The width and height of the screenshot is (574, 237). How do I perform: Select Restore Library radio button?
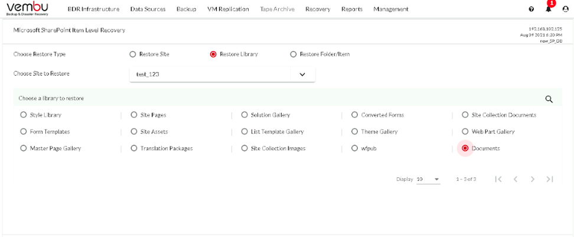pos(213,54)
